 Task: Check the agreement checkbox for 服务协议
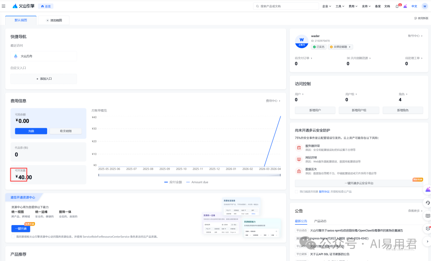pyautogui.click(x=296, y=191)
